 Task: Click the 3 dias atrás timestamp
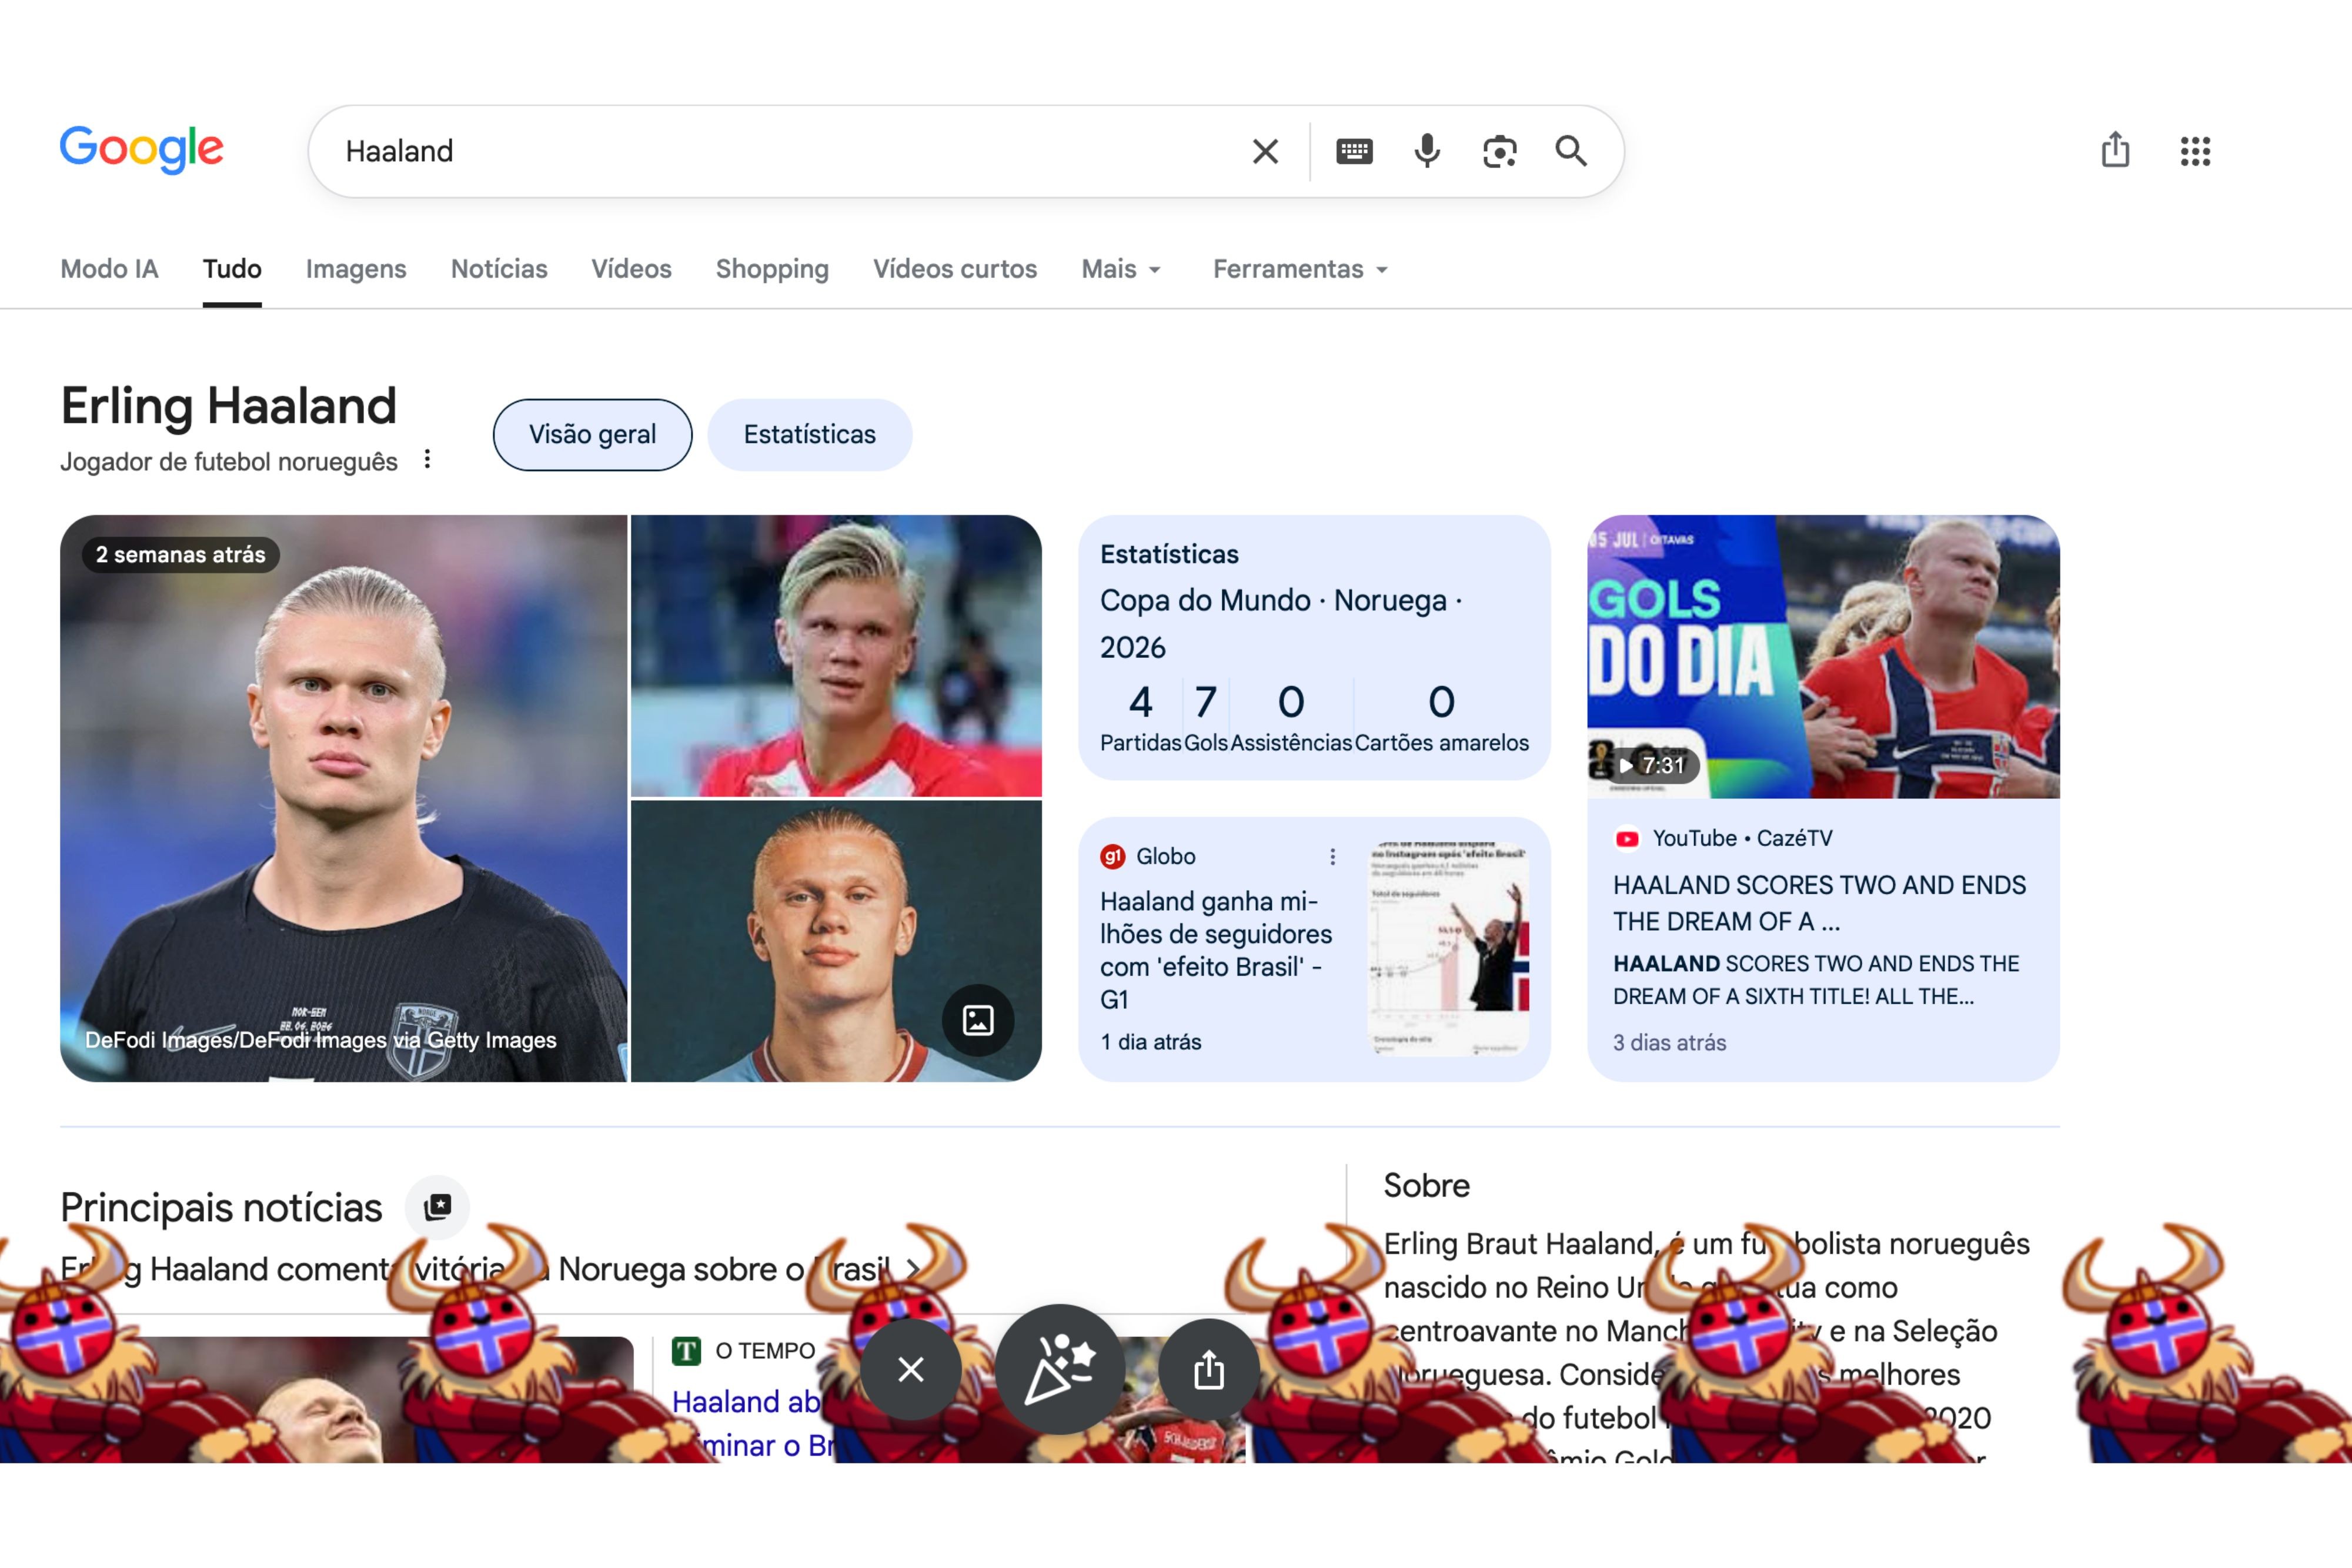[1669, 1042]
